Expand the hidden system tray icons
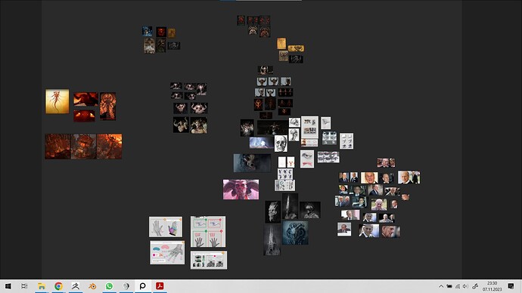The width and height of the screenshot is (522, 293). 441,286
